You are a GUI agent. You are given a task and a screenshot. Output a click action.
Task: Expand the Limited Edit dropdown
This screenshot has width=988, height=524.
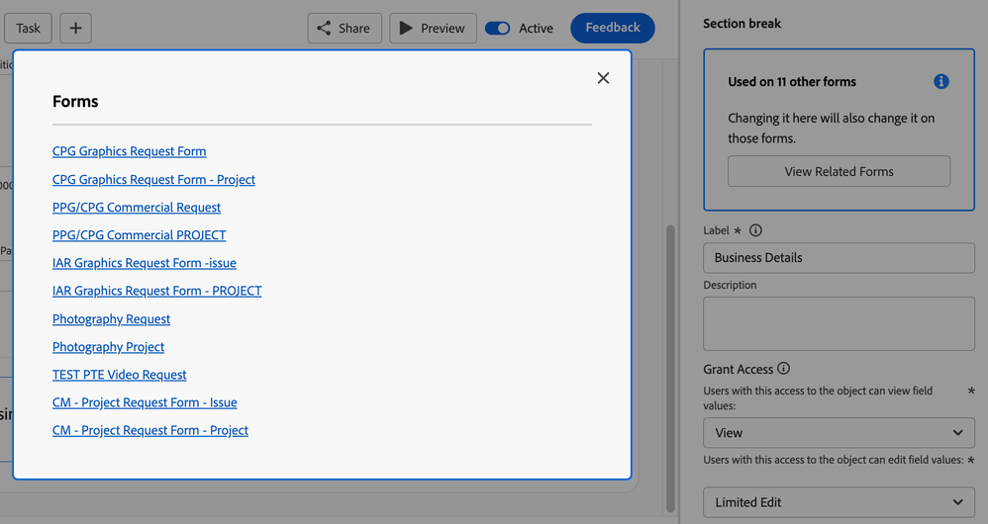pyautogui.click(x=839, y=502)
